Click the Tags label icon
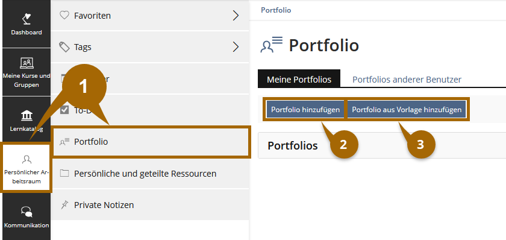 click(64, 47)
